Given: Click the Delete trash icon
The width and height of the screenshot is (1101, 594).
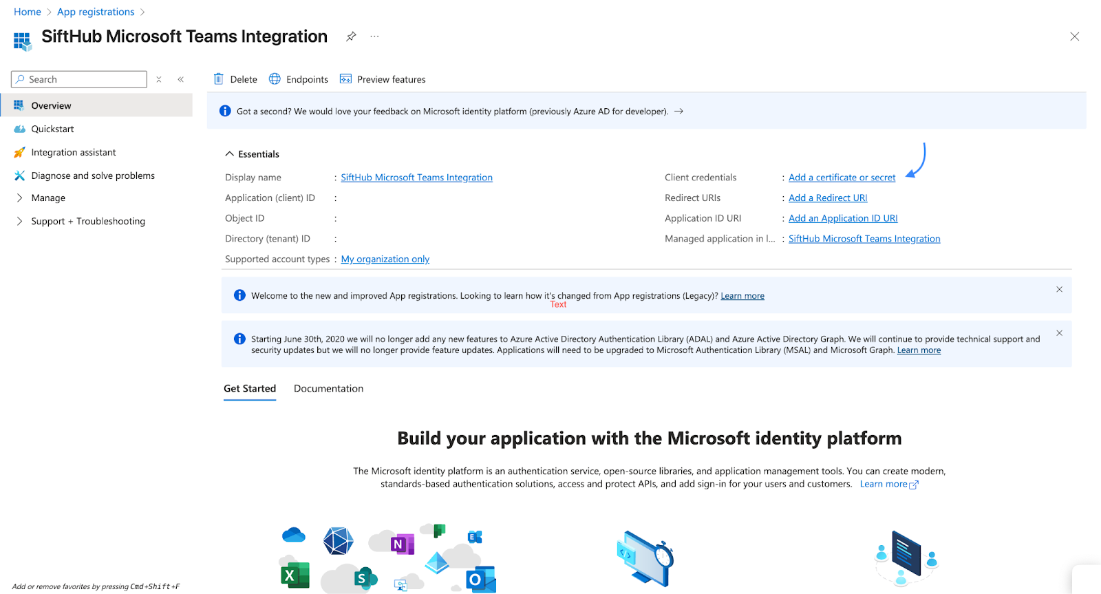Looking at the screenshot, I should [219, 79].
